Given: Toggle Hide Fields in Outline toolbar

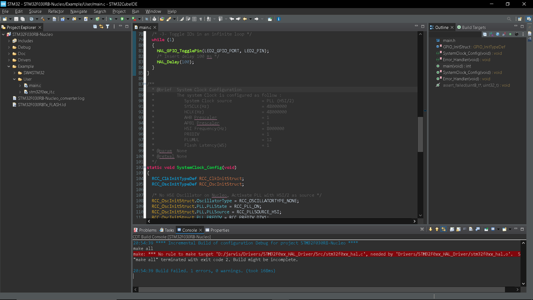Looking at the screenshot, I should click(x=498, y=34).
